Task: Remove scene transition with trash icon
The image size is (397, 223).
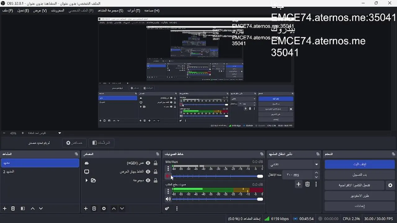Action: point(307,184)
